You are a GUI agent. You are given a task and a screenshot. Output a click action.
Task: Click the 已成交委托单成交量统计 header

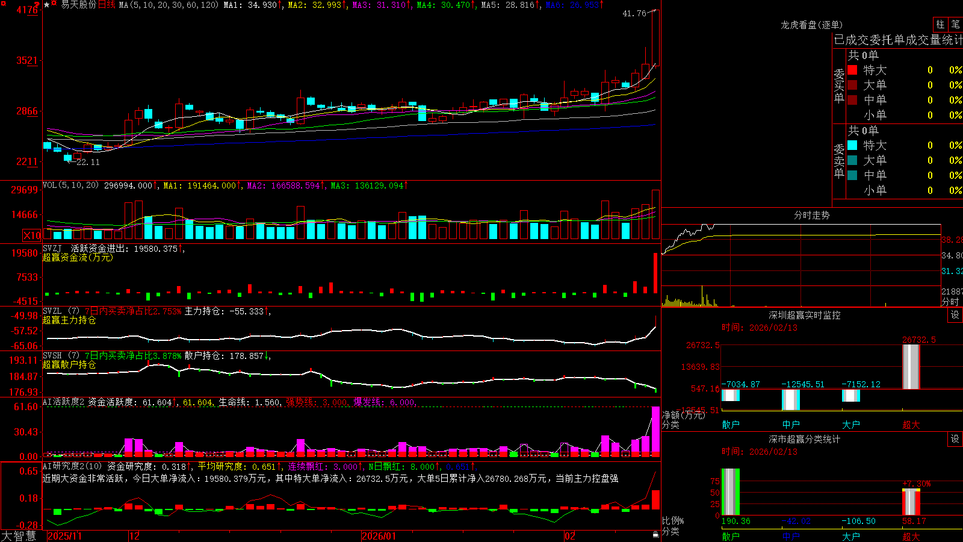(x=898, y=40)
